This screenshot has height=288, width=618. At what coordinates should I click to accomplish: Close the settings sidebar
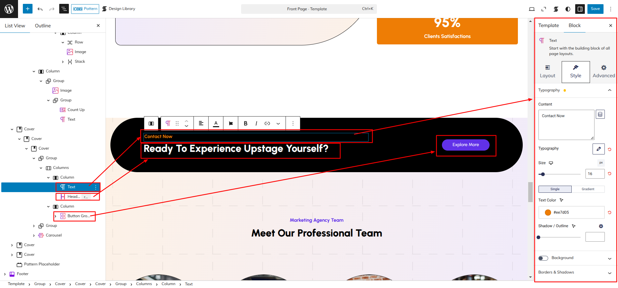pyautogui.click(x=611, y=26)
